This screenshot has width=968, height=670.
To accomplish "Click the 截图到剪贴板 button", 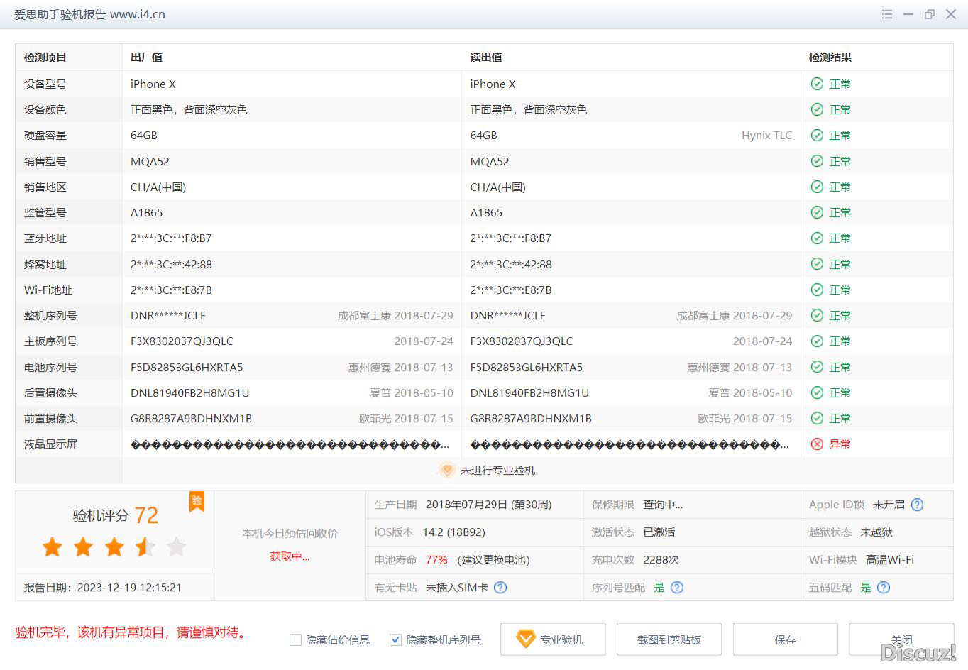I will [669, 639].
